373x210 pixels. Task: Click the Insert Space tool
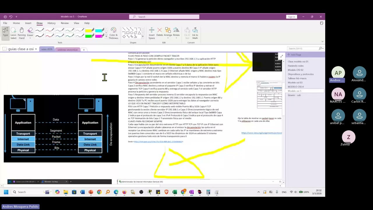(152, 33)
